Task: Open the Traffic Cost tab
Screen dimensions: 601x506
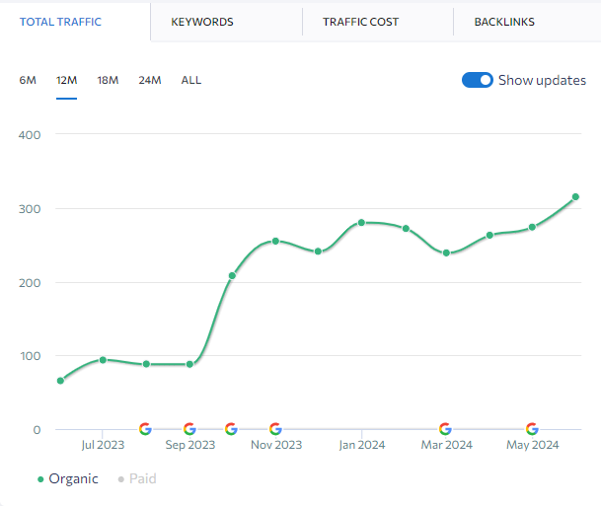Action: 359,22
